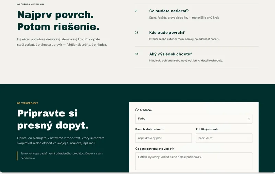Click text 'Stena, fasáda, drevo alebo kov'
Screen dimensions: 275x174
click(x=168, y=18)
